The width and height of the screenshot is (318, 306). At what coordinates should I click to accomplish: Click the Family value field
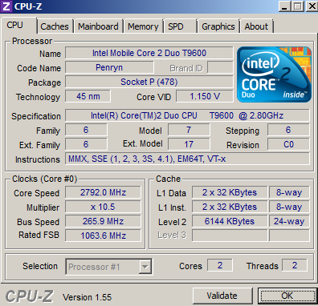pyautogui.click(x=86, y=130)
